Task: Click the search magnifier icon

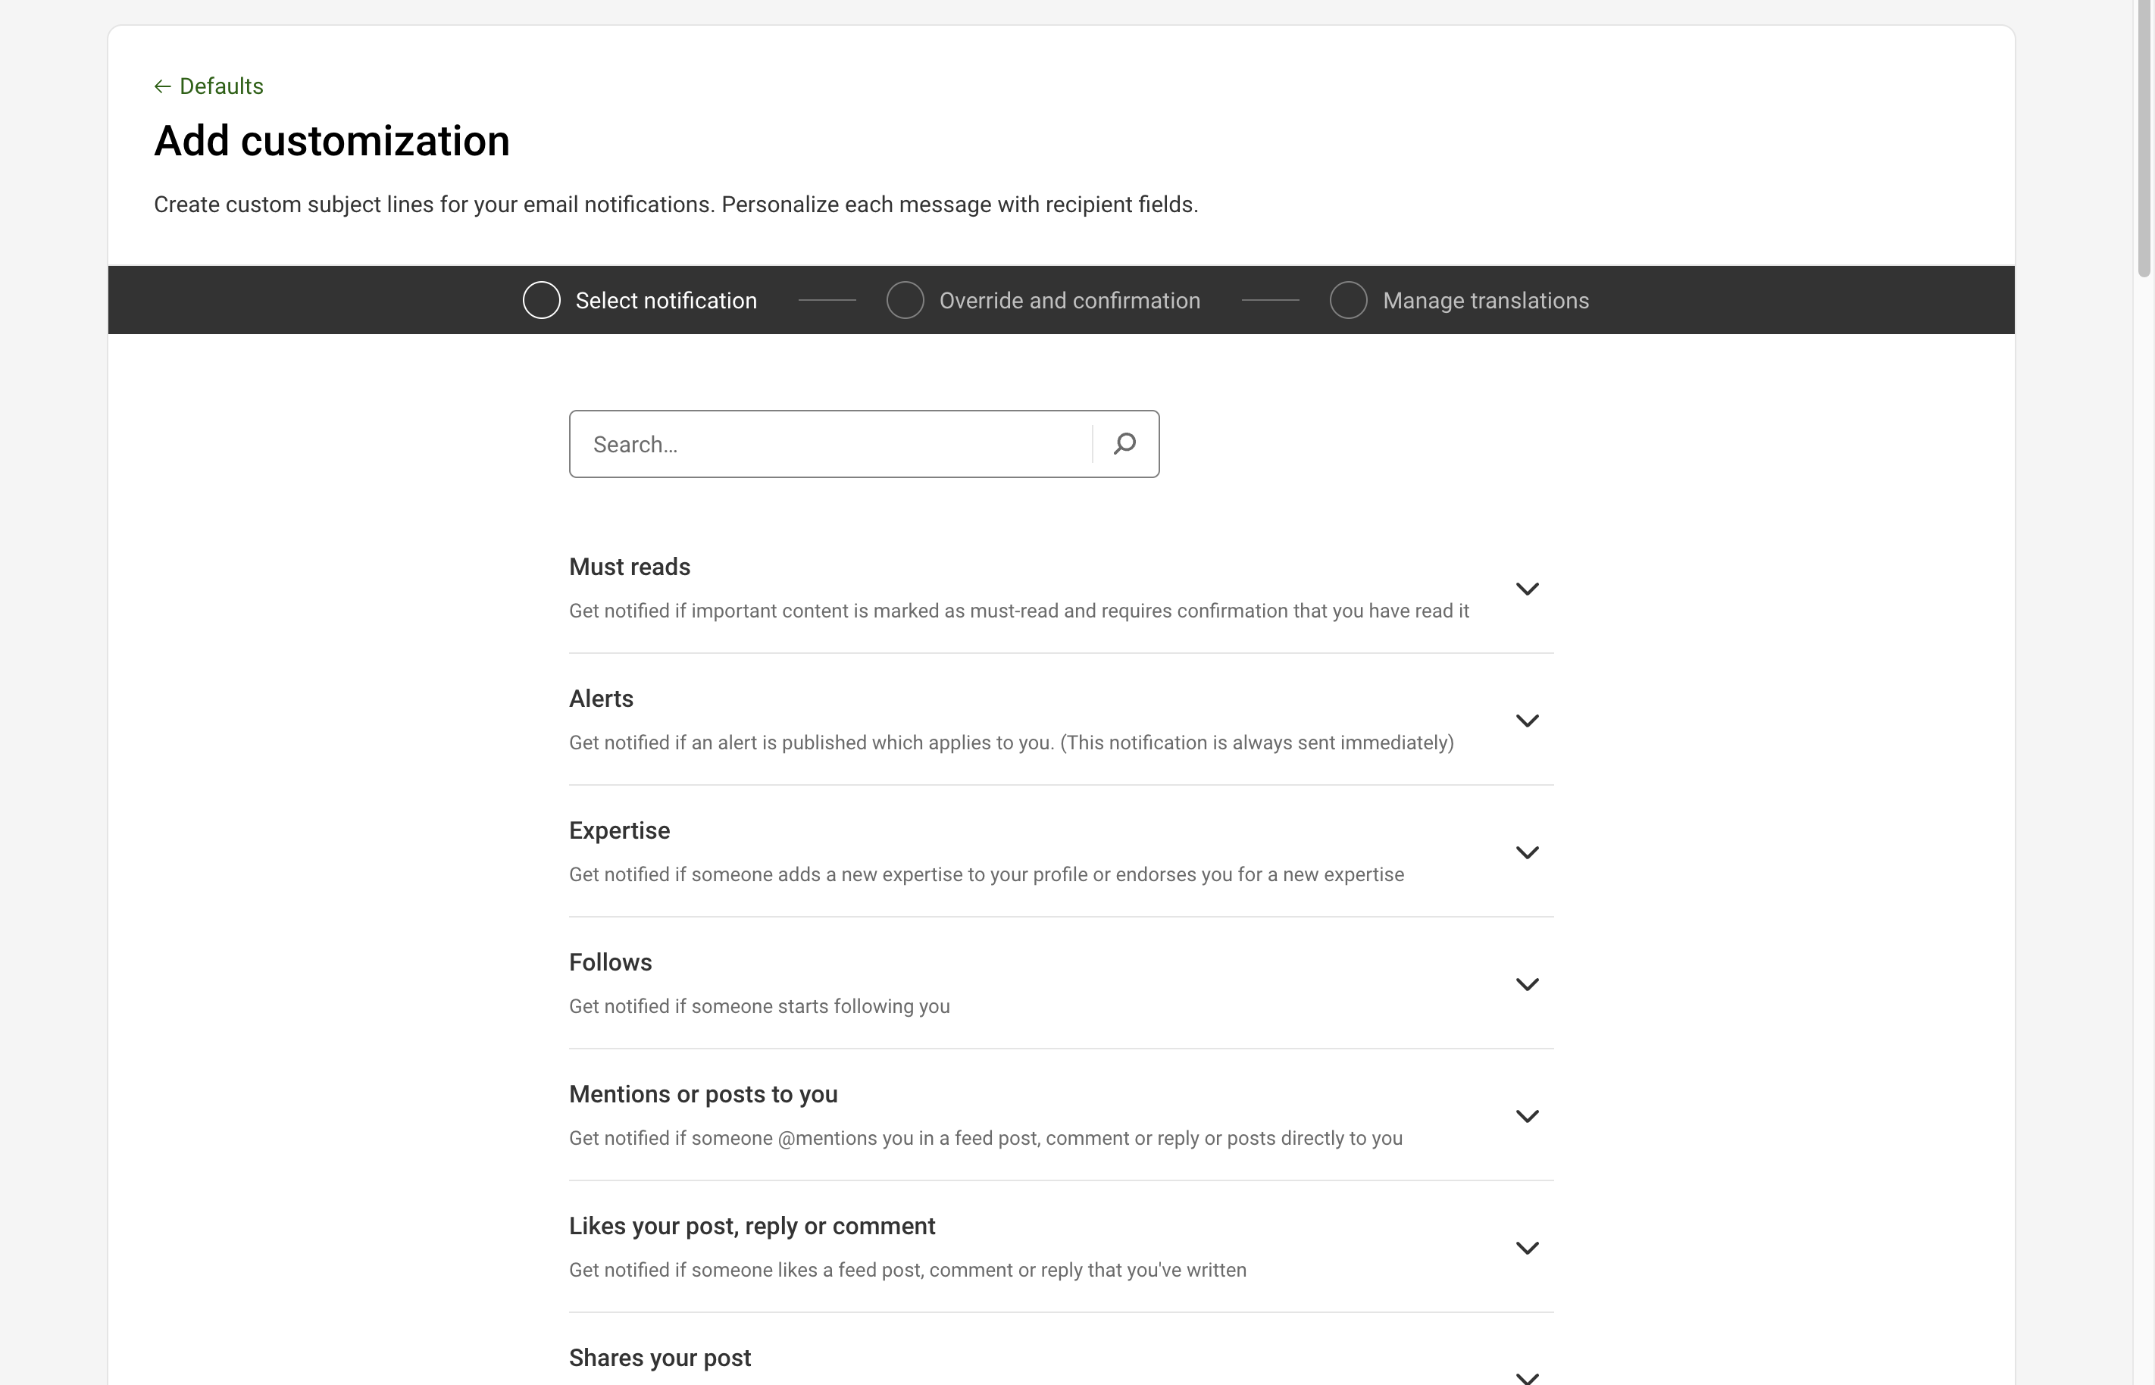Action: [1124, 443]
